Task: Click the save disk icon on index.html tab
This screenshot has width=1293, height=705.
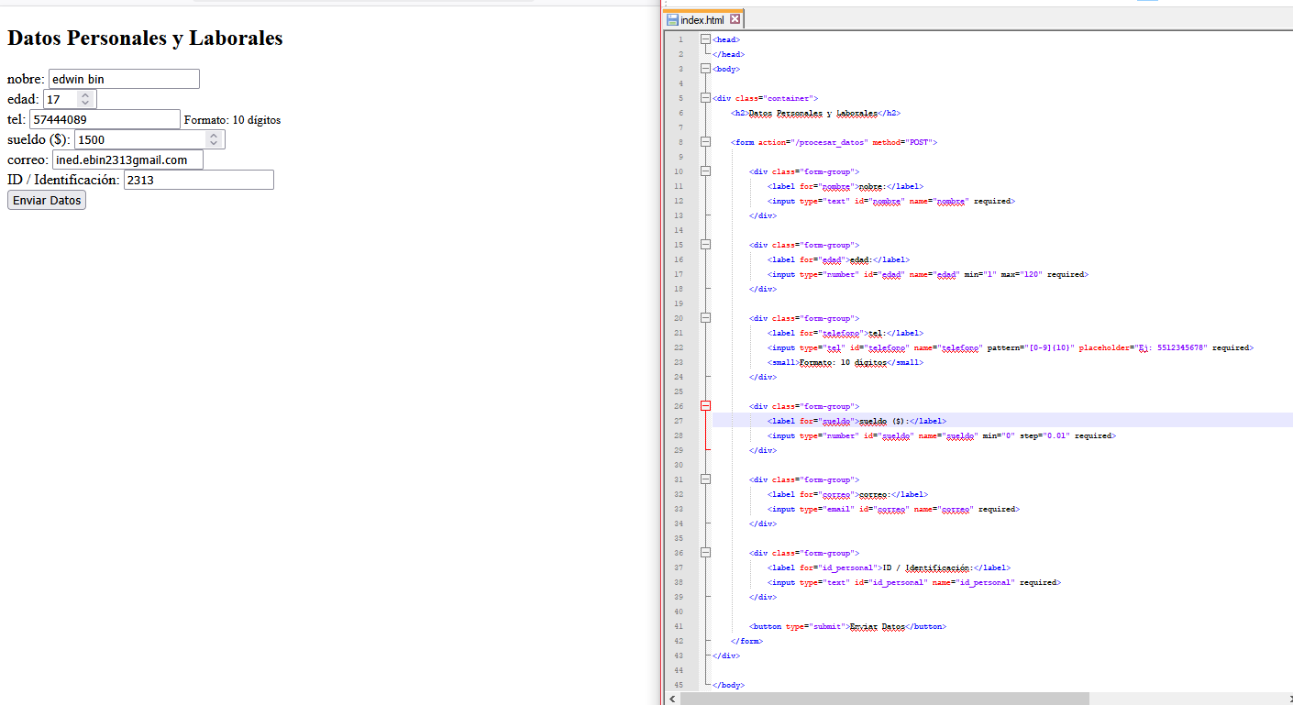Action: click(x=672, y=19)
